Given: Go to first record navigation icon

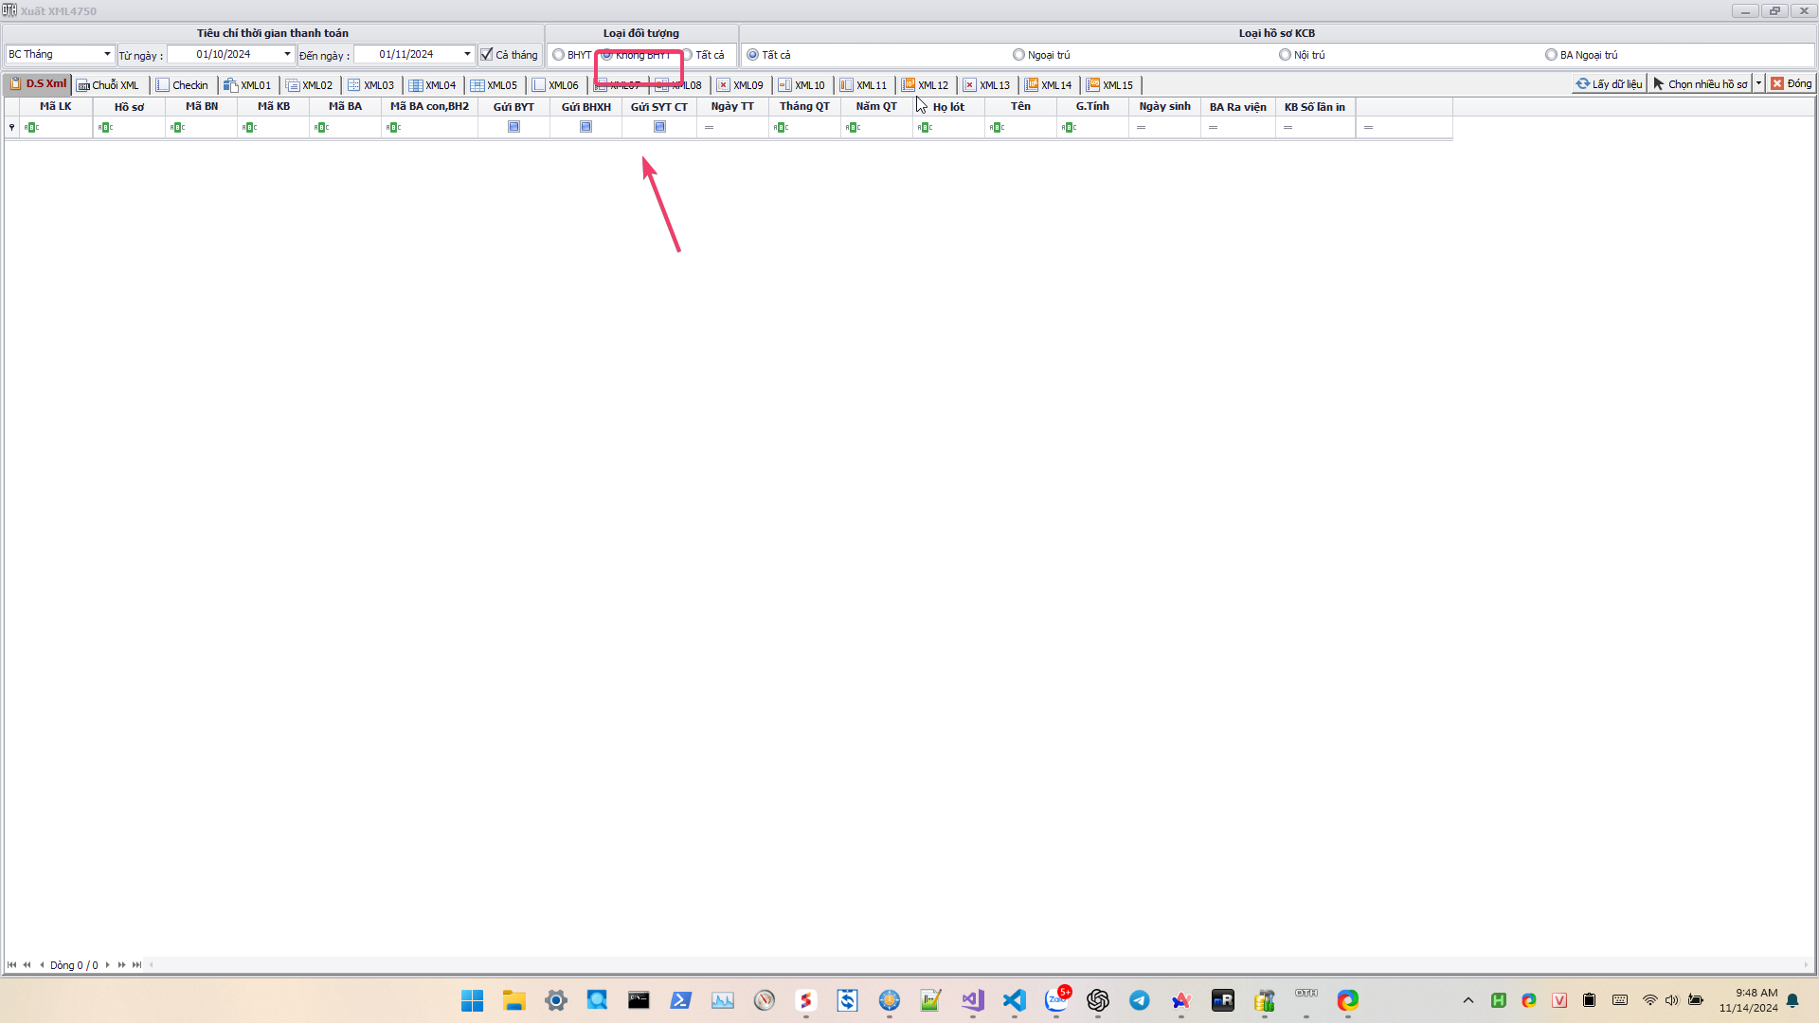Looking at the screenshot, I should point(11,965).
